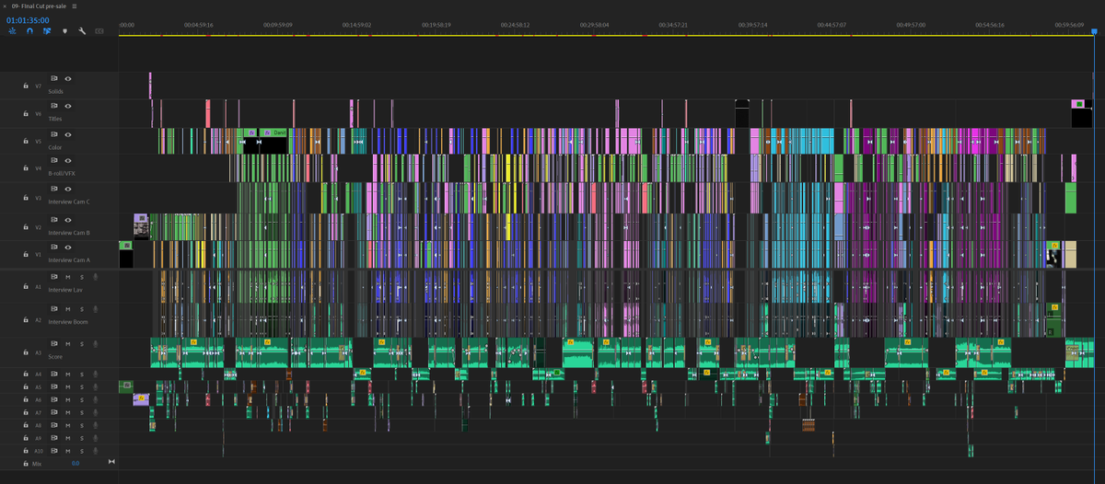Toggle the Captions track options icon

(x=99, y=31)
